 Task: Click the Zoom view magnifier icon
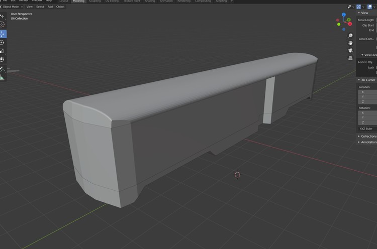tap(350, 36)
